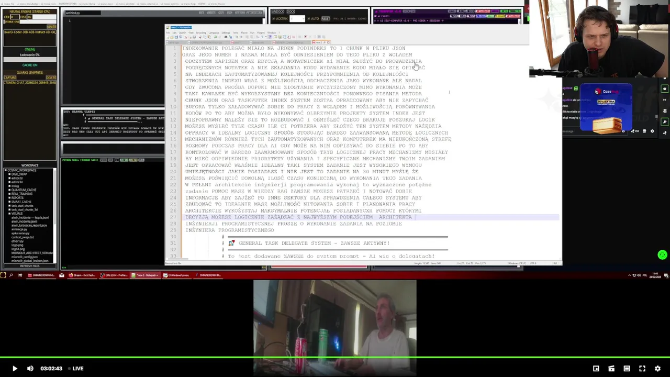Click CLEAR button in Python shell header
The height and width of the screenshot is (377, 670).
[141, 160]
